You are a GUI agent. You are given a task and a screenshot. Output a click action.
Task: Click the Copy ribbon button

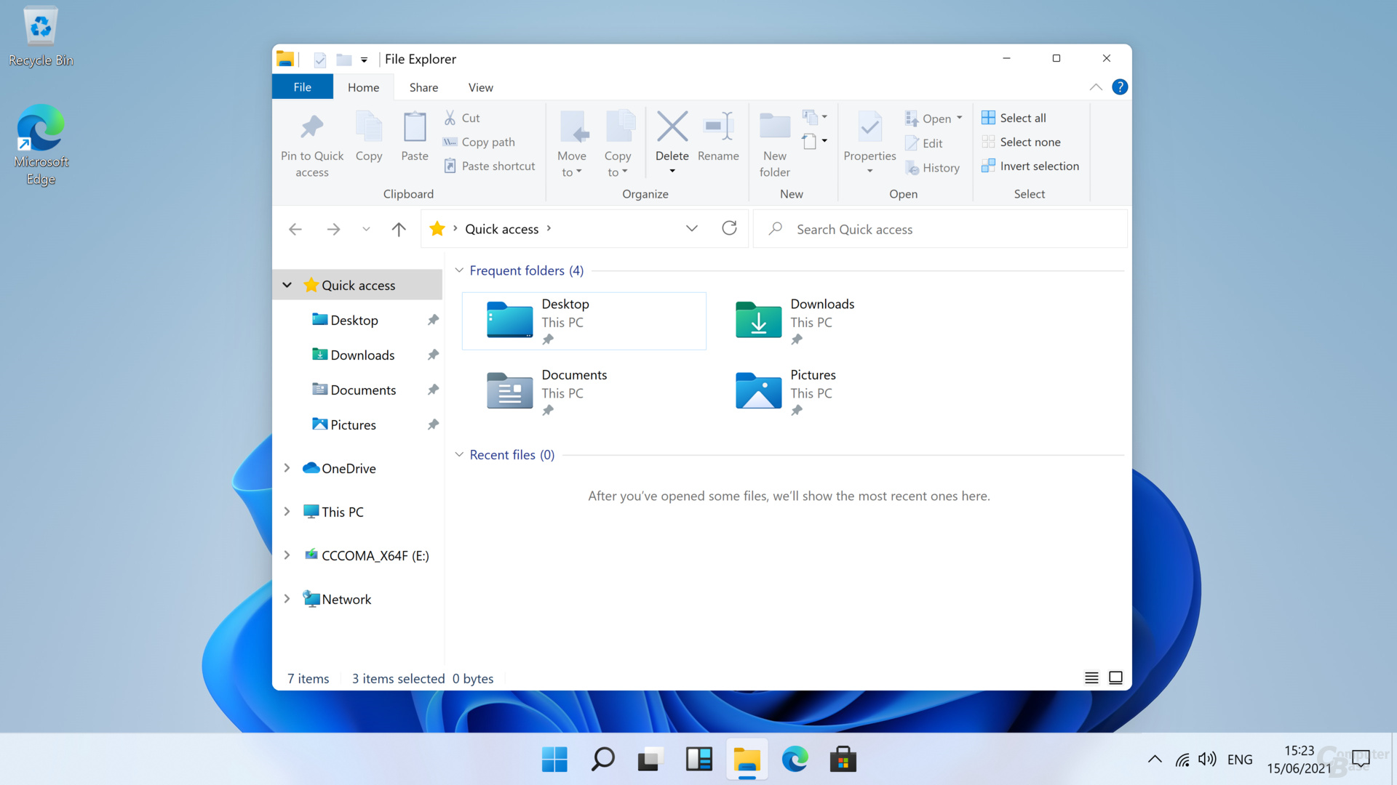[369, 137]
